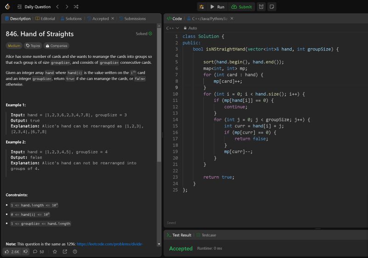
Task: Open the debugger icon beside Run
Action: 201,7
